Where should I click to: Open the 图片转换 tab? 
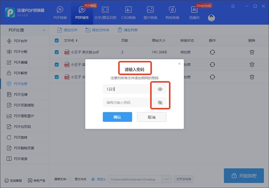(x=150, y=13)
